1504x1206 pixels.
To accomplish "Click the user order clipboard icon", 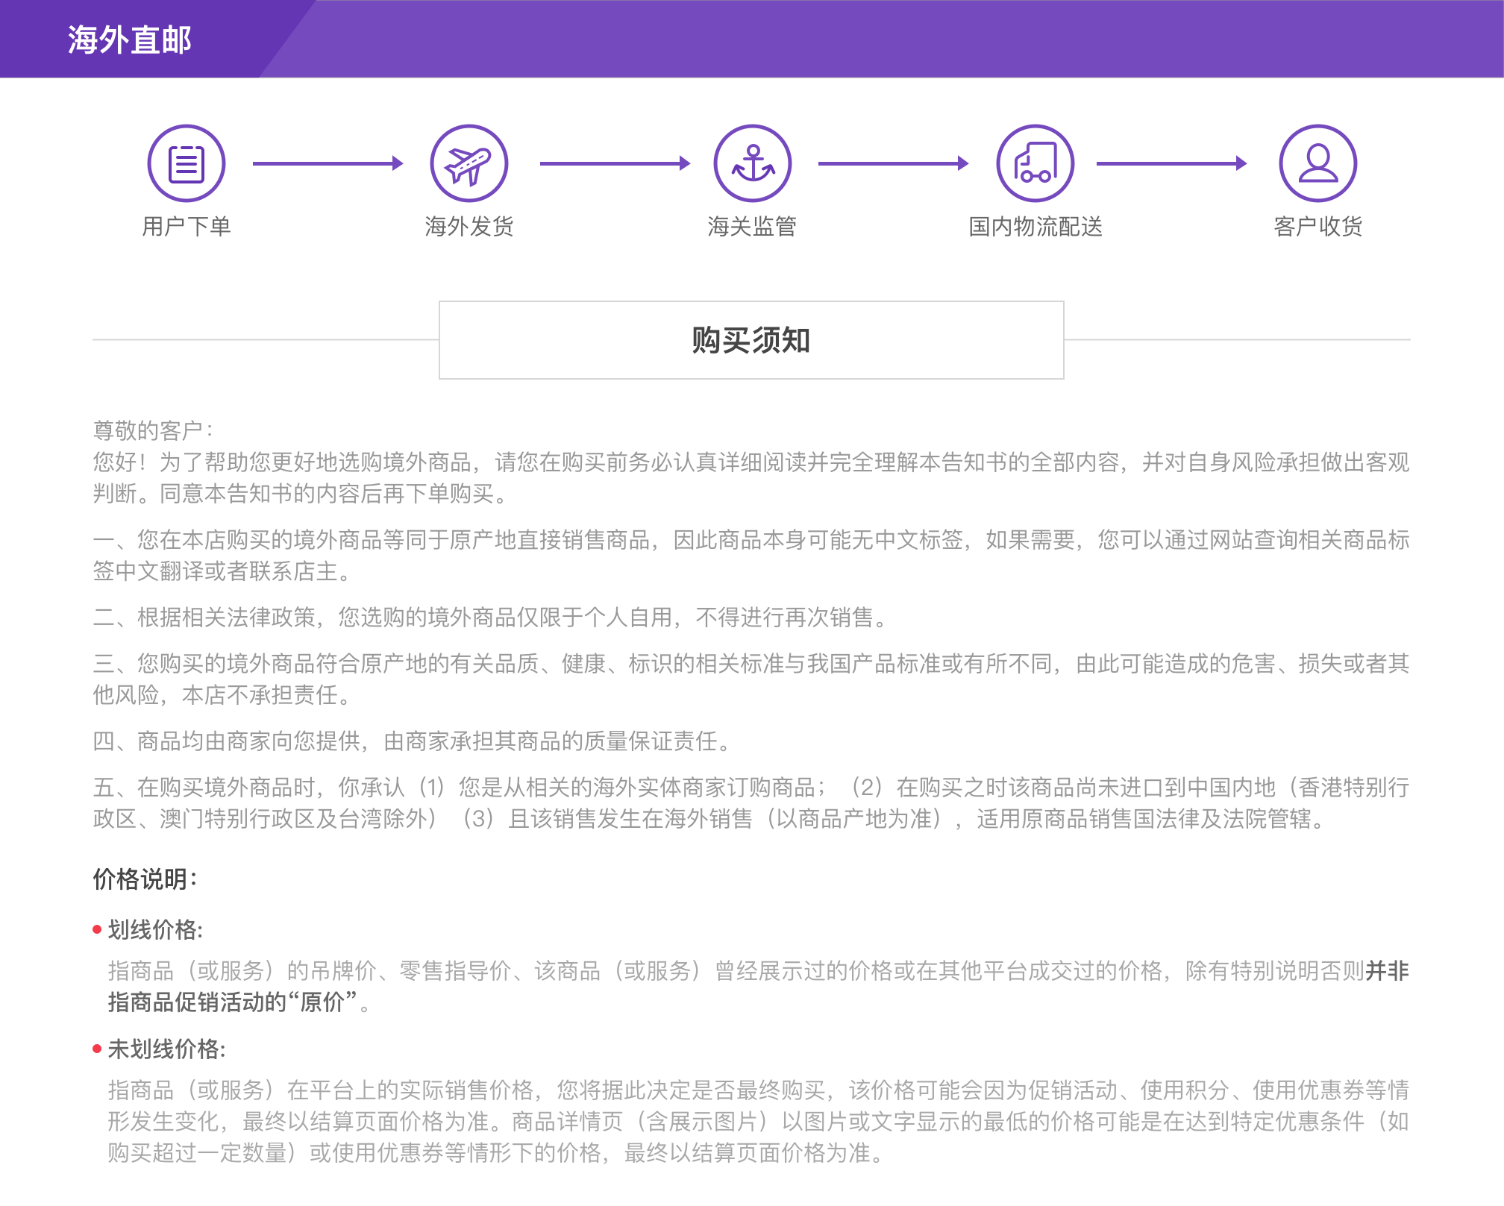I will [x=187, y=163].
